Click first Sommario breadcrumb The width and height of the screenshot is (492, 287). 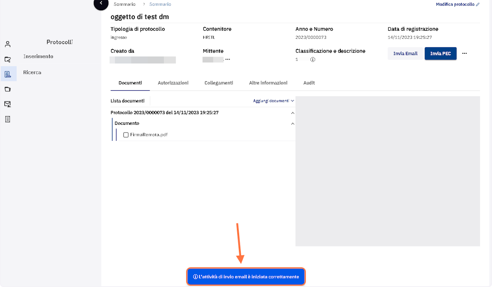[125, 5]
